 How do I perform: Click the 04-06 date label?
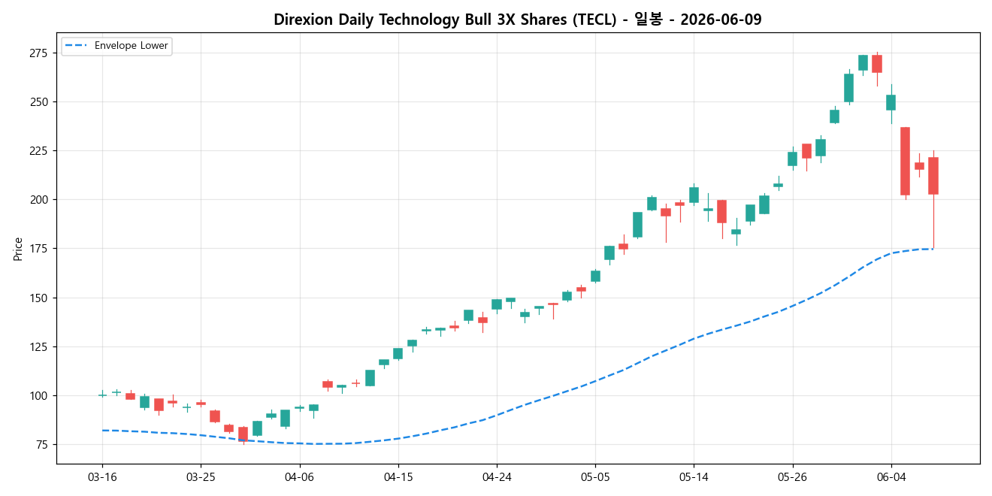pyautogui.click(x=300, y=477)
